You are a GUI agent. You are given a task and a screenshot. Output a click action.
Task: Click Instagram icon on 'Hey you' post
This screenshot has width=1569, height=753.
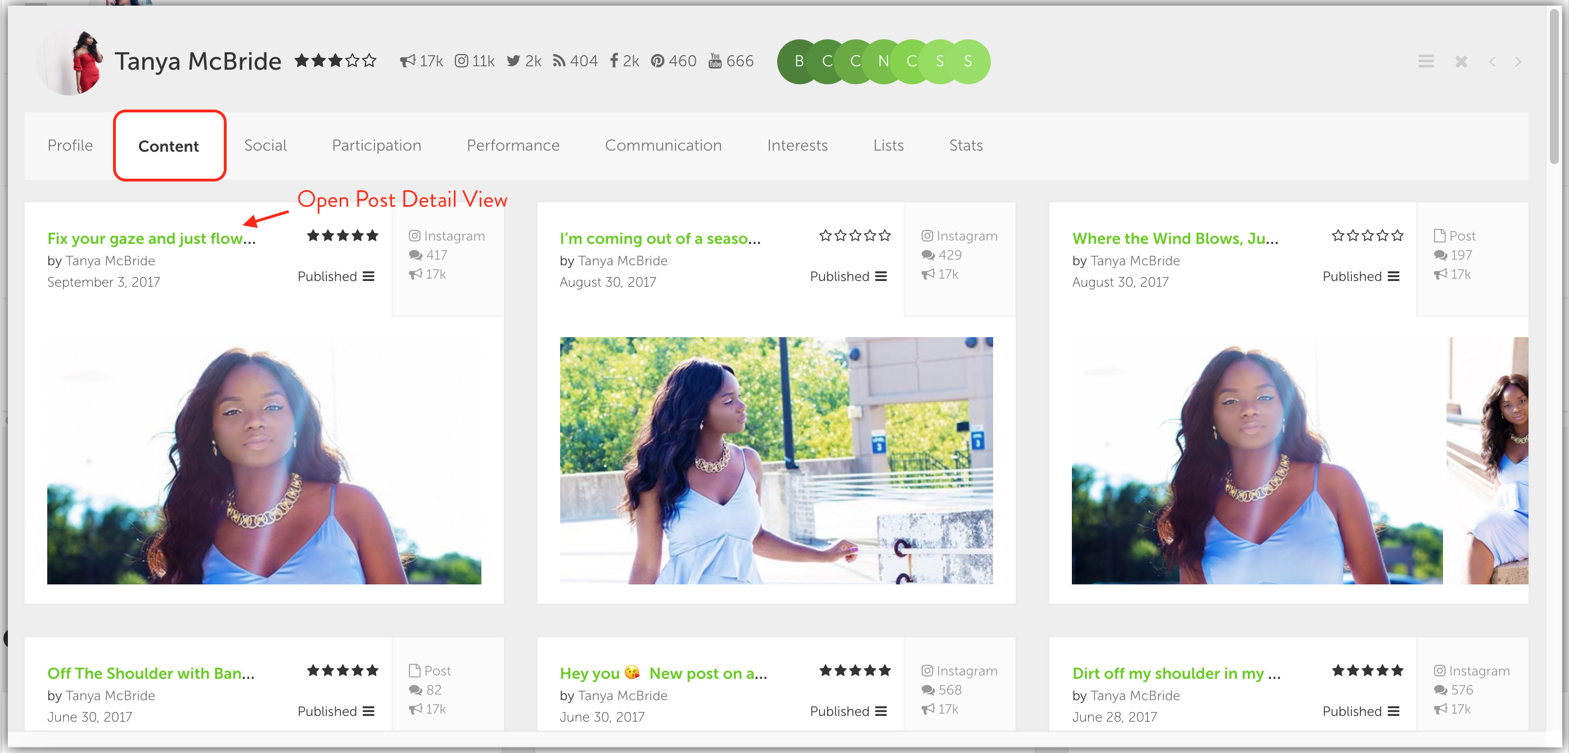click(927, 670)
